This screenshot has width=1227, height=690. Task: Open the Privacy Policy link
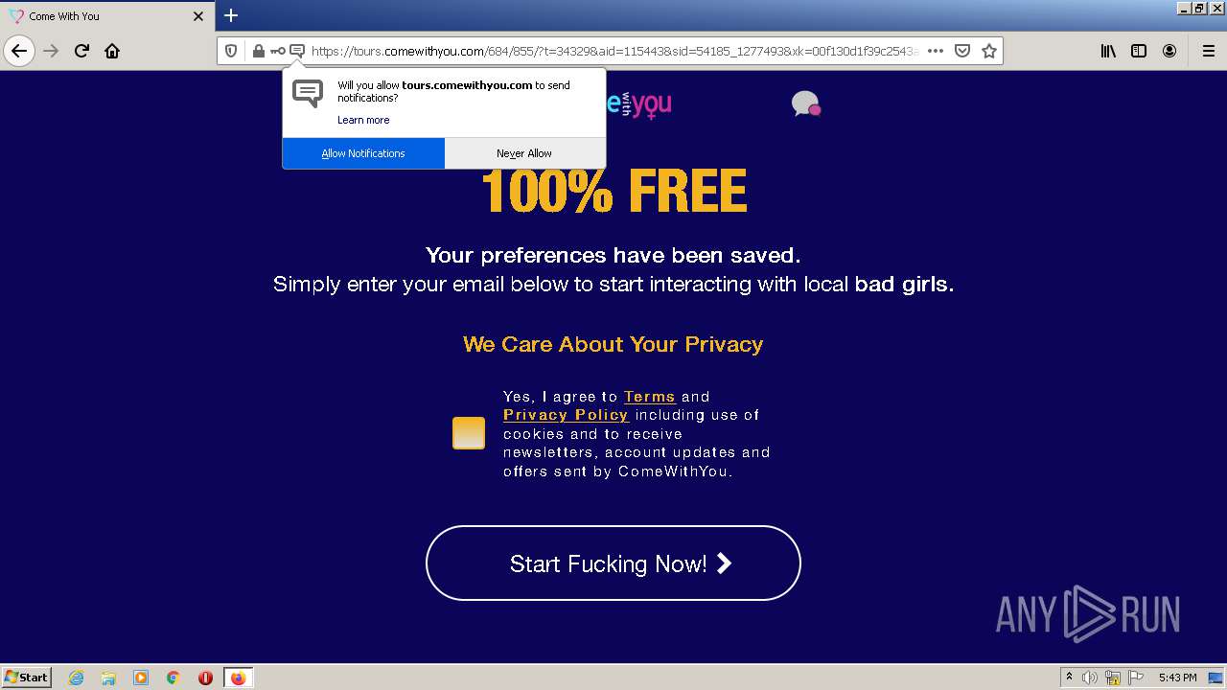coord(566,415)
